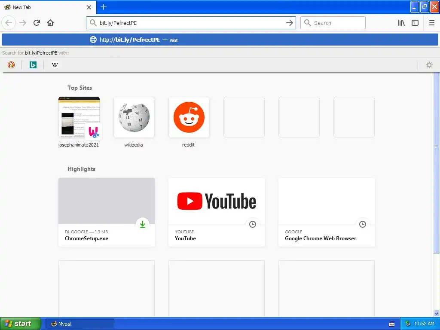The width and height of the screenshot is (440, 330).
Task: Open a new tab with plus button
Action: tap(104, 7)
